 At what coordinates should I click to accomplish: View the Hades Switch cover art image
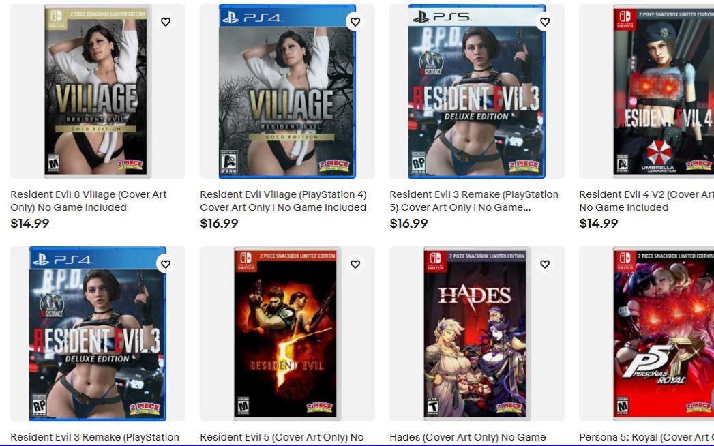pos(477,333)
